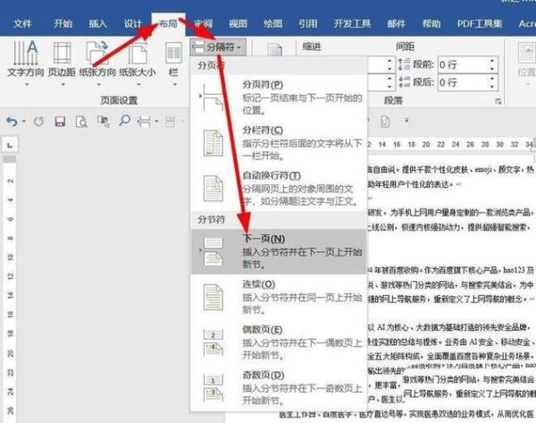Image resolution: width=536 pixels, height=423 pixels.
Task: Choose 自动换行符(T) from the menu
Action: 279,188
